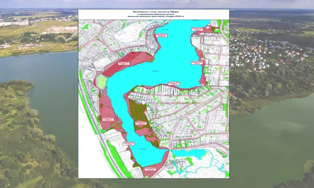This screenshot has height=188, width=314.
Task: Click the map title mentioning 45.94 ha
Action: pos(154,14)
